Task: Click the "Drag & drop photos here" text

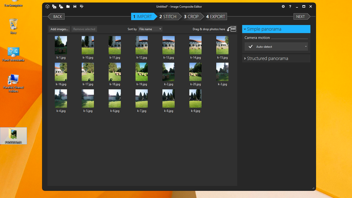Action: (x=209, y=29)
